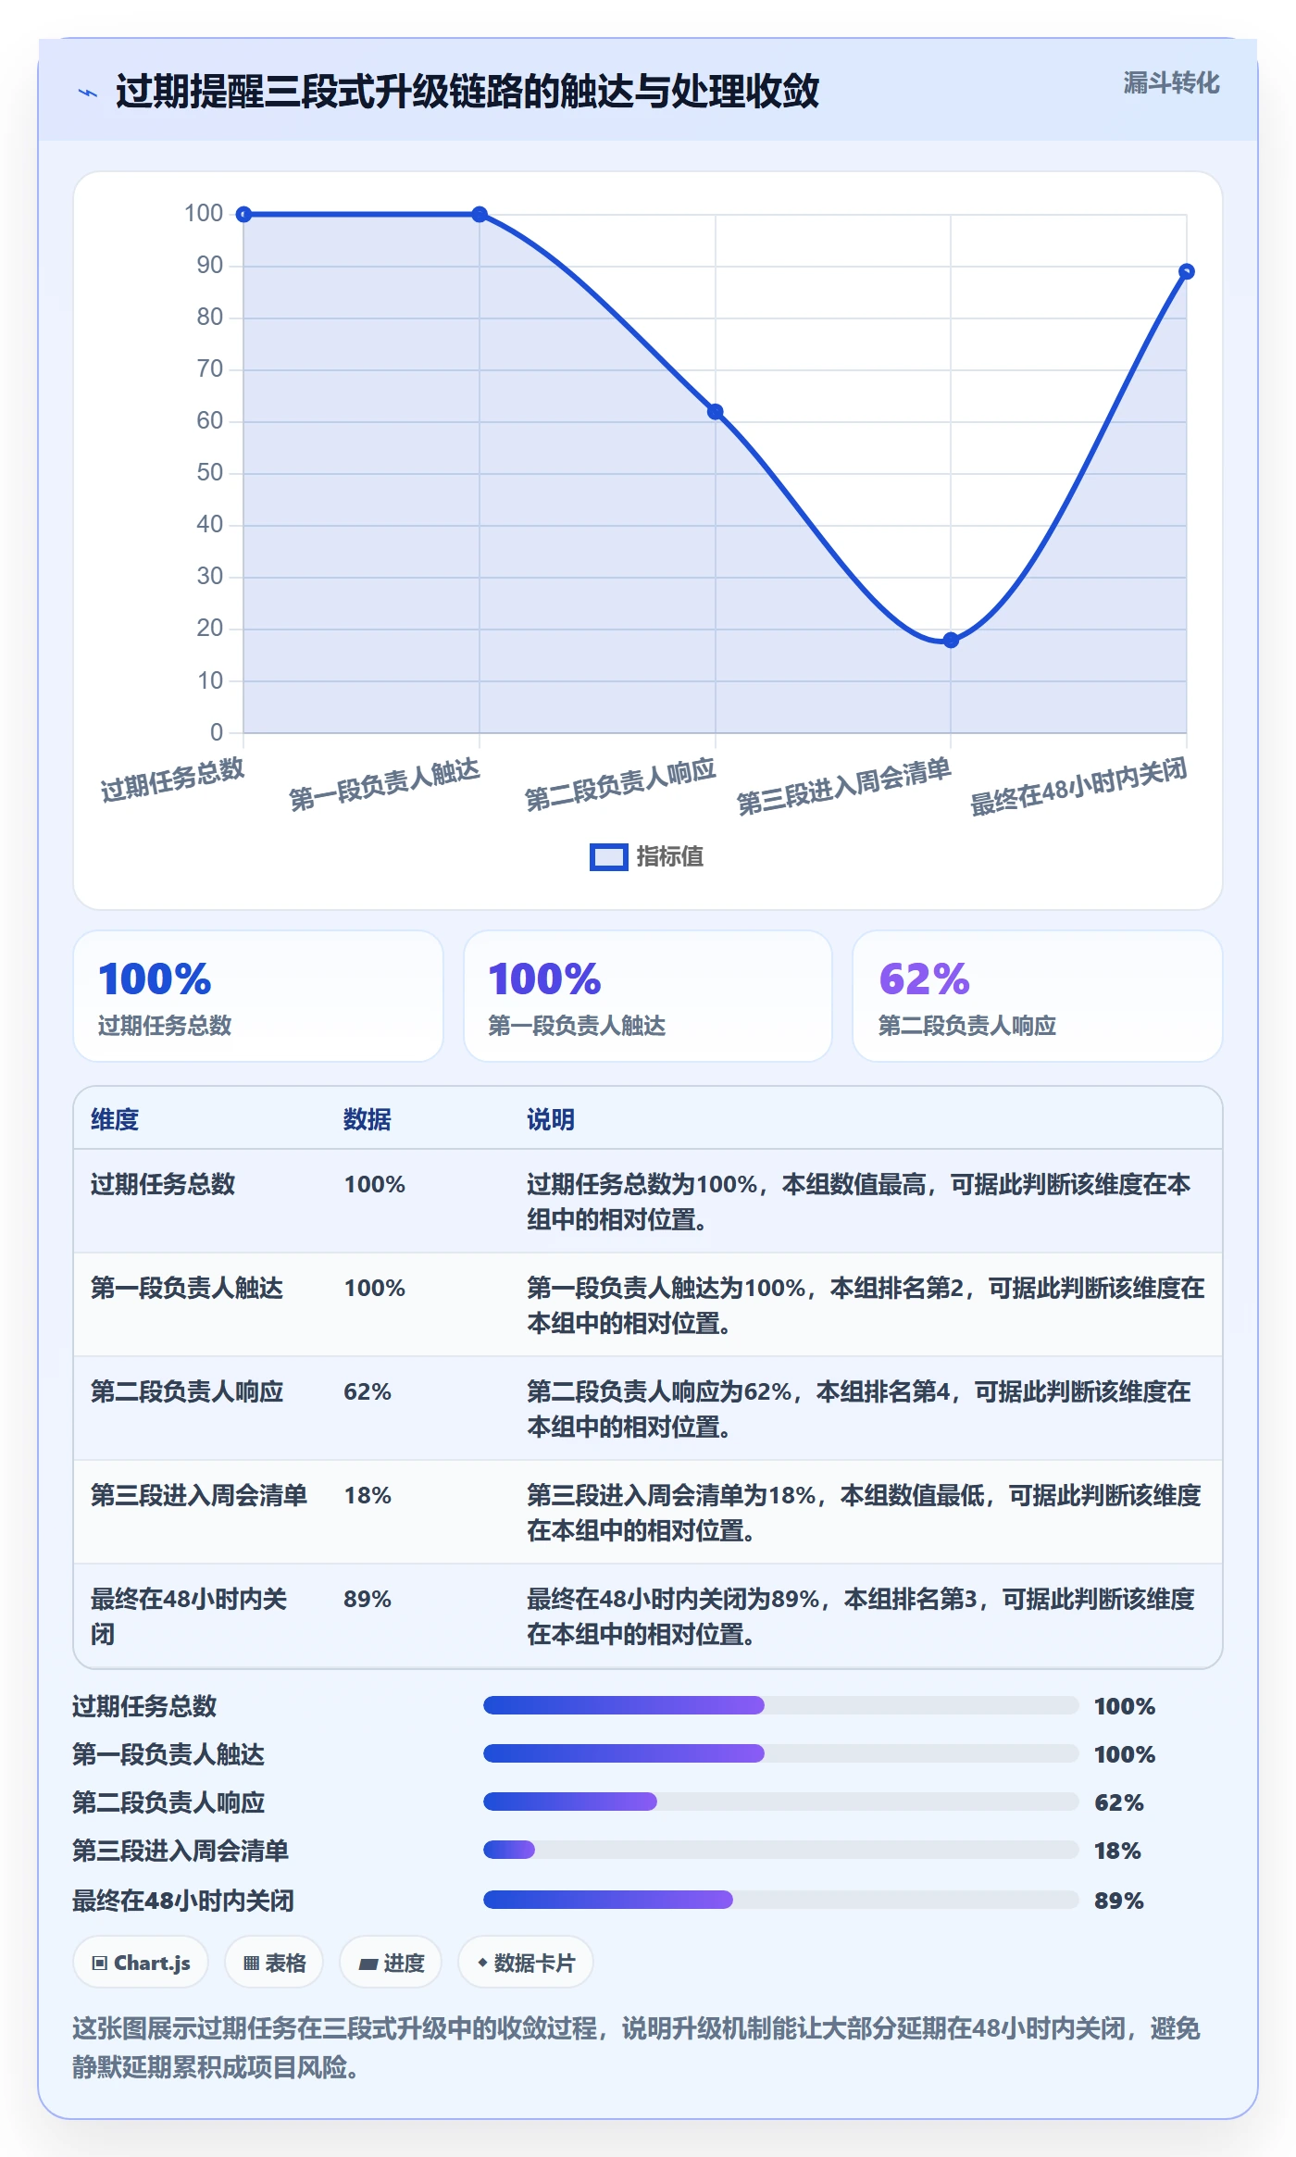This screenshot has width=1296, height=2157.
Task: Click the 进度 tag chip
Action: click(391, 1963)
